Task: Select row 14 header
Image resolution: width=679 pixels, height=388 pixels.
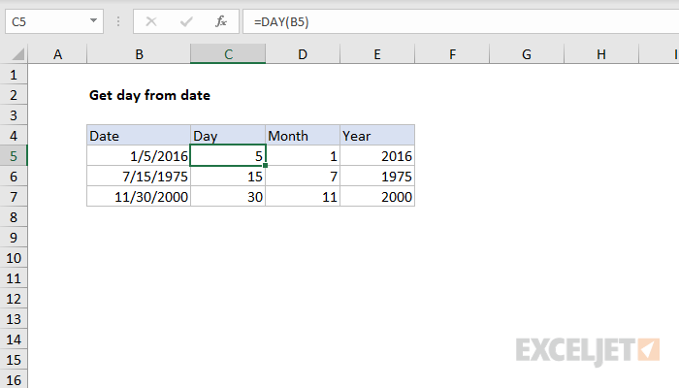Action: pyautogui.click(x=14, y=339)
